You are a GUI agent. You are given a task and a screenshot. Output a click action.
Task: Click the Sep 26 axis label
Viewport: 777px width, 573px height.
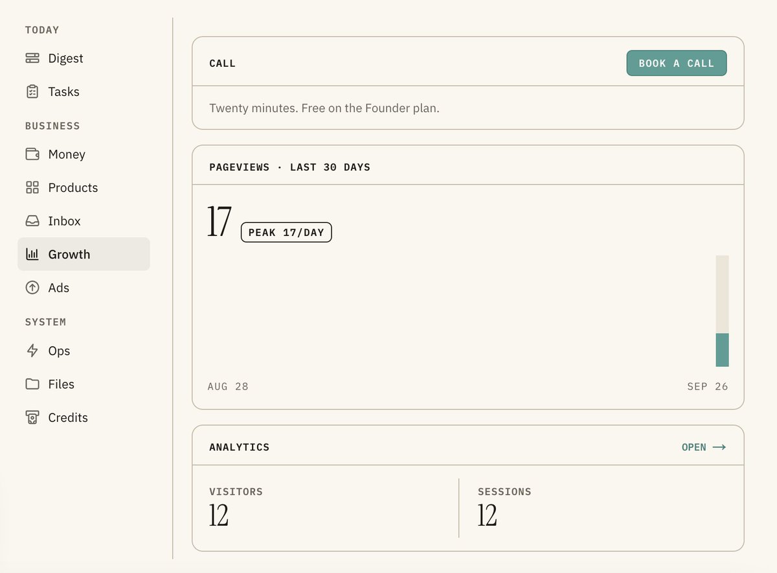tap(708, 386)
